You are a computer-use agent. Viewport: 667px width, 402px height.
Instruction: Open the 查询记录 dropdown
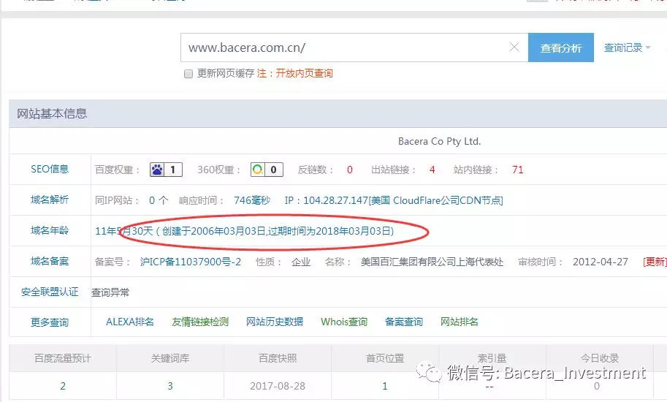[x=627, y=48]
